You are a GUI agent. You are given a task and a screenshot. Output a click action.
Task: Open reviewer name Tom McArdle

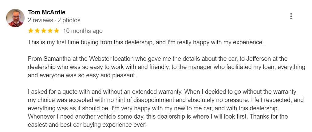point(46,12)
